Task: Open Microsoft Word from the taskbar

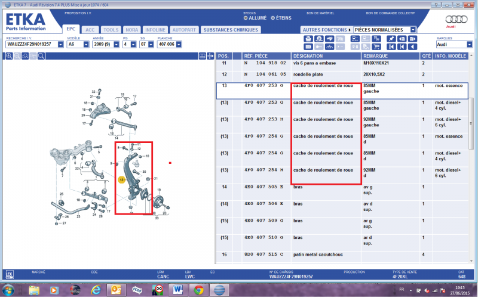Action: [179, 290]
